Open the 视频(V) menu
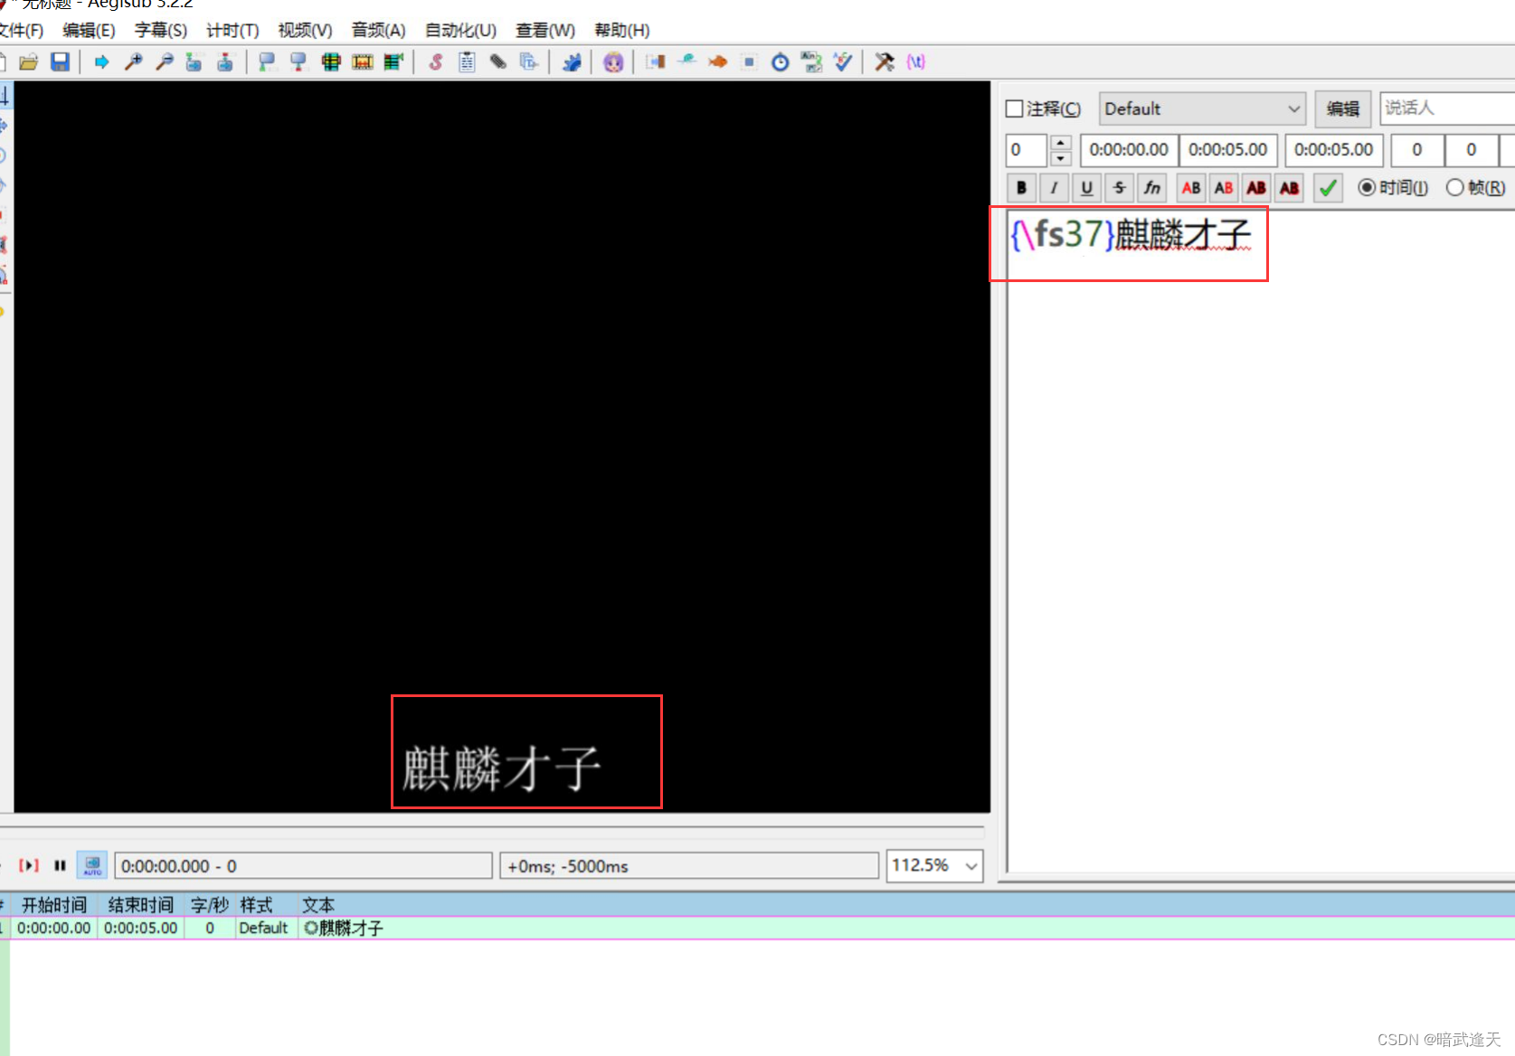 click(304, 30)
